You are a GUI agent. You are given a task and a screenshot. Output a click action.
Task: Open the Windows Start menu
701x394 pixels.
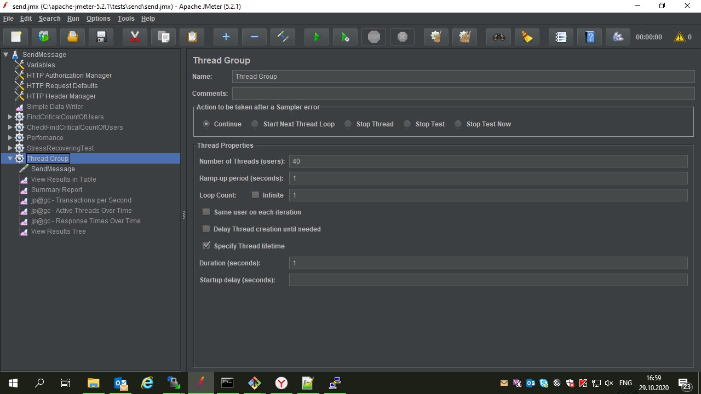(13, 383)
